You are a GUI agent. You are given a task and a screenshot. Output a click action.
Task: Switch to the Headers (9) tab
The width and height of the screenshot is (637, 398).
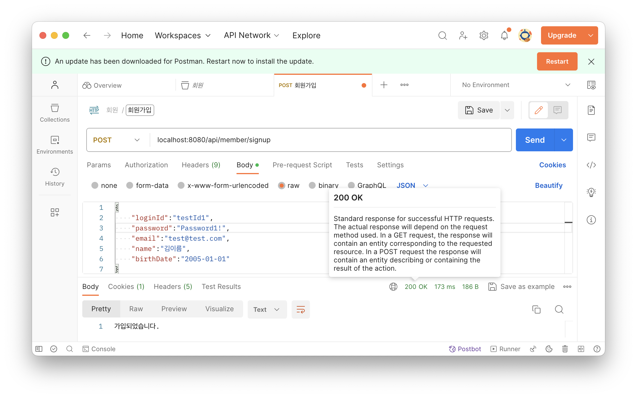(x=201, y=165)
